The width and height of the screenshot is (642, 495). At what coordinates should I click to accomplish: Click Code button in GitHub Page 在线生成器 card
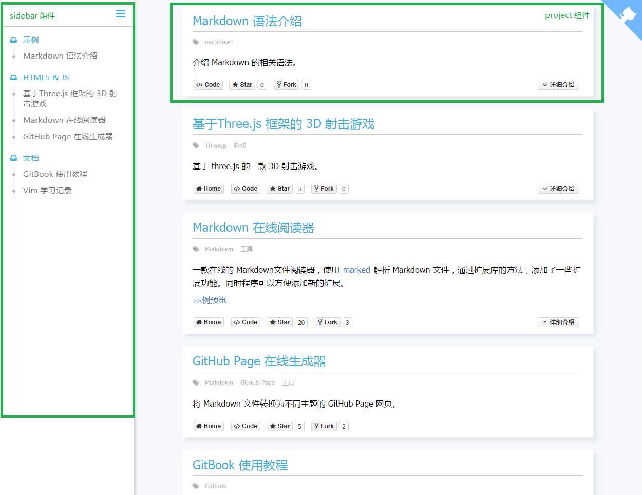click(246, 426)
